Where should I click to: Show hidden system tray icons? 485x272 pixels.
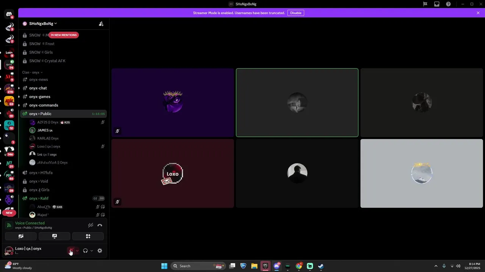tap(436, 266)
